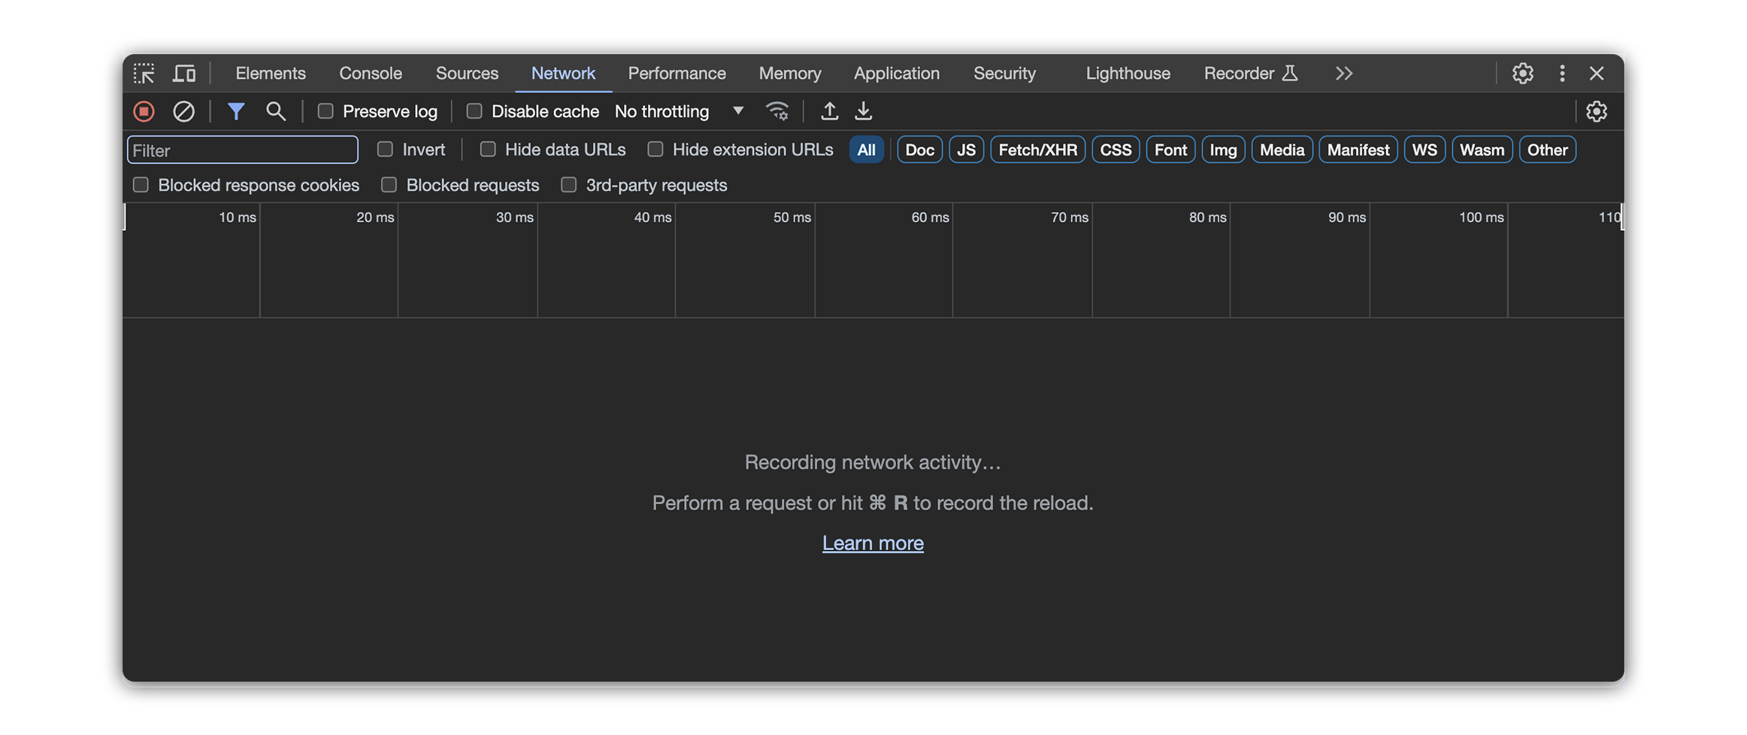The width and height of the screenshot is (1747, 735).
Task: Toggle the filter funnel icon
Action: (x=236, y=112)
